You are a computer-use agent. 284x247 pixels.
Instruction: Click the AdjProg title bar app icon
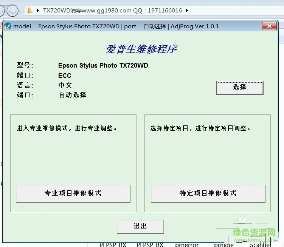(8, 26)
